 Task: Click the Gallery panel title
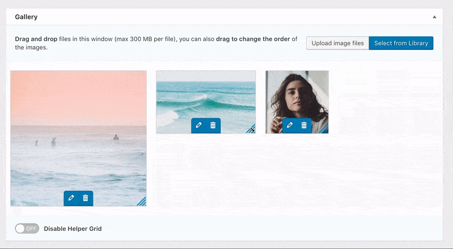[x=26, y=17]
